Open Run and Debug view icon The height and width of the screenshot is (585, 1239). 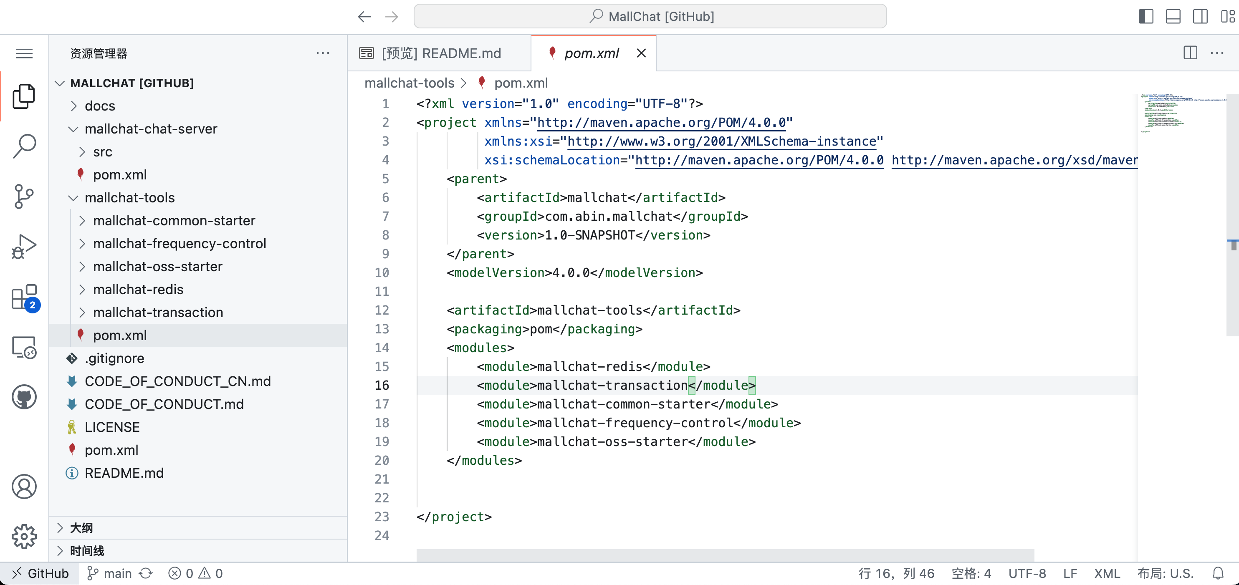pyautogui.click(x=24, y=246)
